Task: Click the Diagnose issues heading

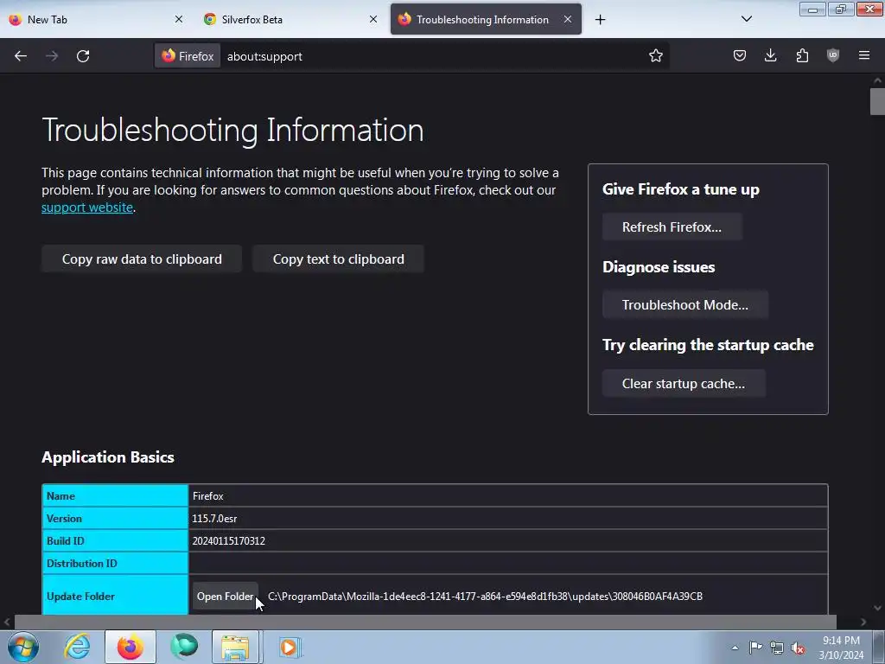Action: point(659,267)
